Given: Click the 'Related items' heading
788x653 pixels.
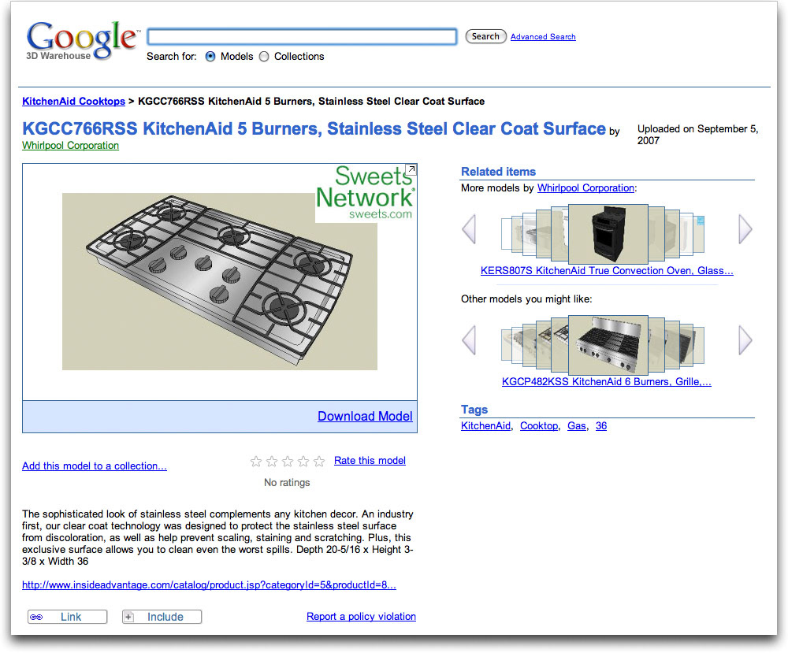Looking at the screenshot, I should click(x=499, y=171).
